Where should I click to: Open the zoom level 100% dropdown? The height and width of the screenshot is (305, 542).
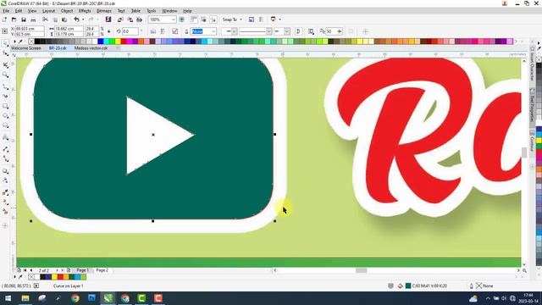click(173, 19)
